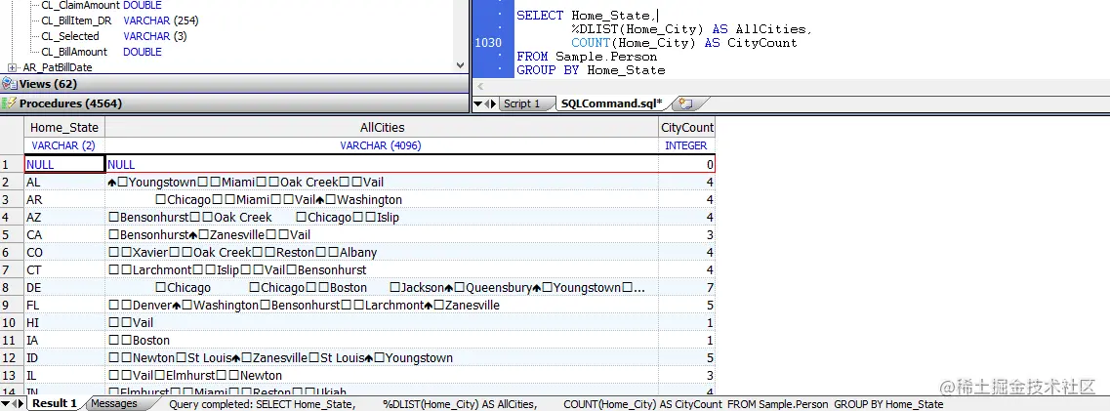
Task: Go to previous script tab arrow
Action: (485, 104)
